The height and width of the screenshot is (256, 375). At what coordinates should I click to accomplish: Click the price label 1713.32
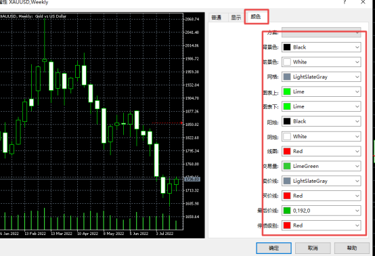pos(192,190)
